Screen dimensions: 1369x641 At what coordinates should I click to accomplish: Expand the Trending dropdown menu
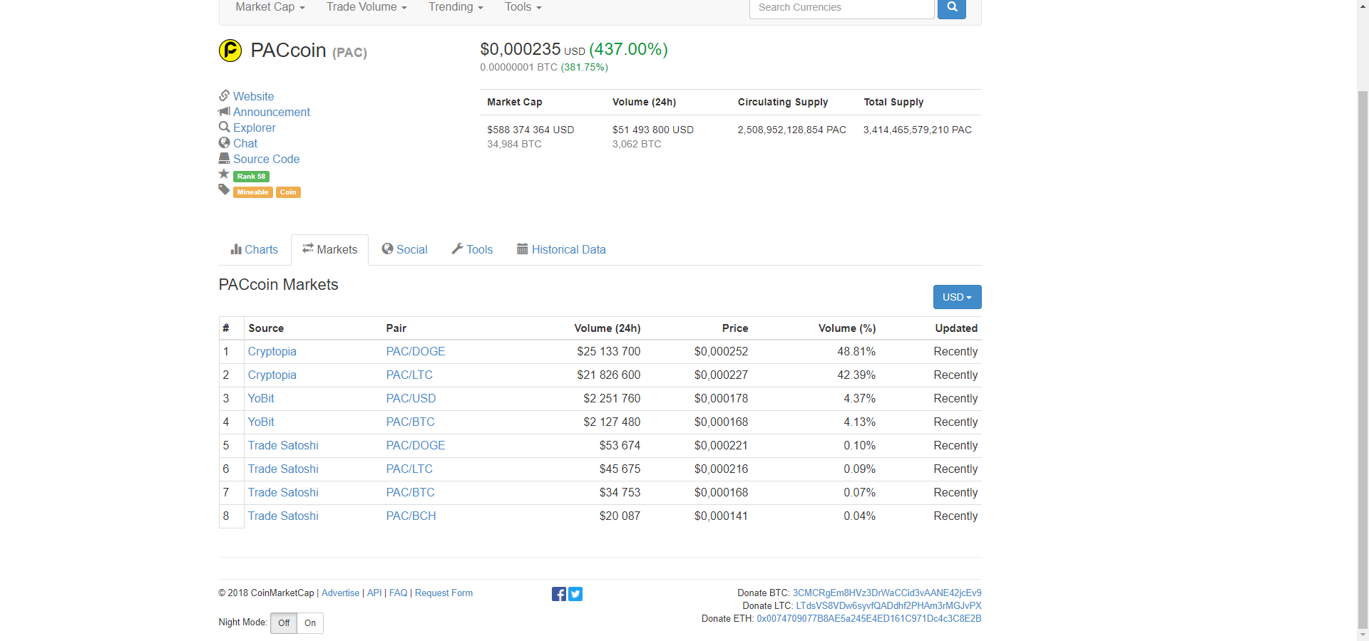click(456, 7)
